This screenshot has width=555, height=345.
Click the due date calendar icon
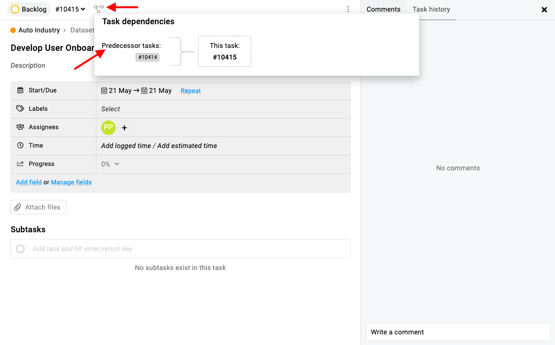(x=144, y=91)
